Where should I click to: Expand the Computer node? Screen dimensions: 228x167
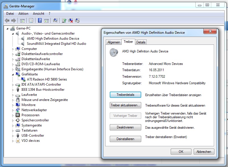pyautogui.click(x=13, y=49)
